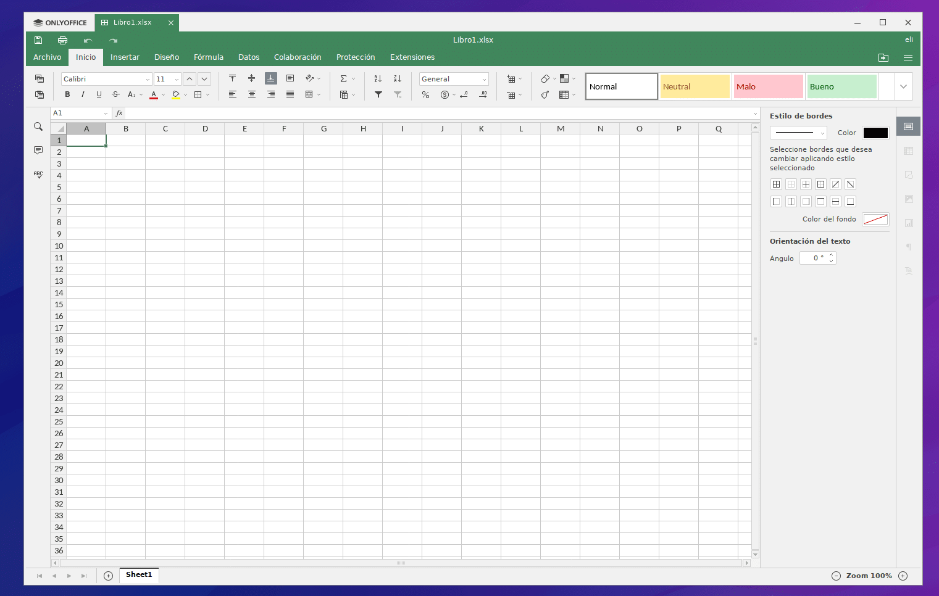This screenshot has width=939, height=596.
Task: Toggle wrap text in cells
Action: click(290, 78)
